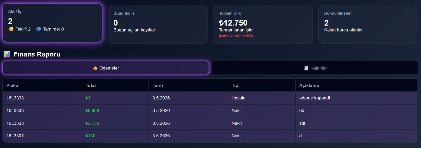Click the blue Tamirde status dot
421x148 pixels.
click(x=39, y=29)
